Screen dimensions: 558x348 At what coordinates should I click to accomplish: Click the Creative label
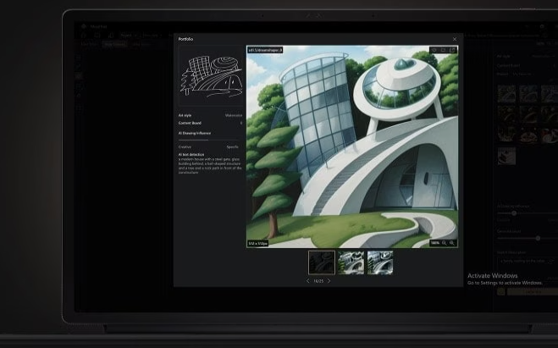pos(185,146)
